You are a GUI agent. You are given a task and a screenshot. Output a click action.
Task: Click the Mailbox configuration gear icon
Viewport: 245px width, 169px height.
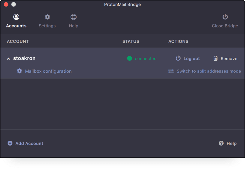click(x=19, y=71)
